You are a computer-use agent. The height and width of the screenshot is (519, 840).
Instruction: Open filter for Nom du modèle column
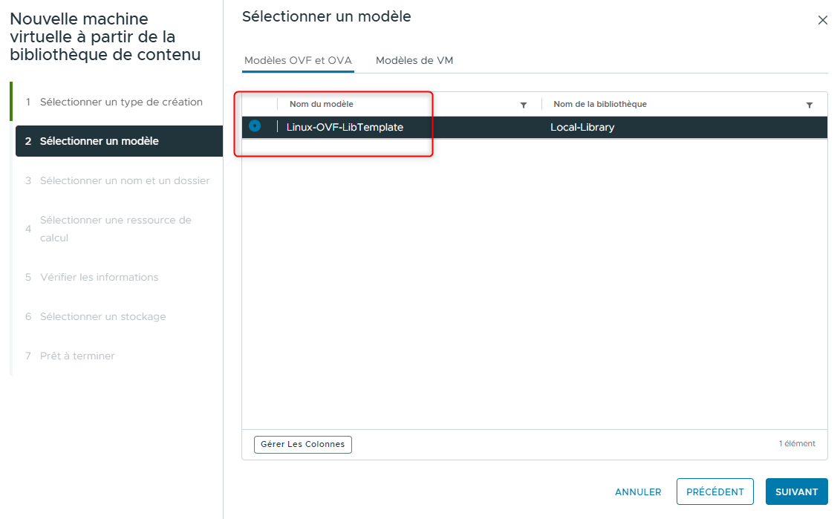click(524, 105)
